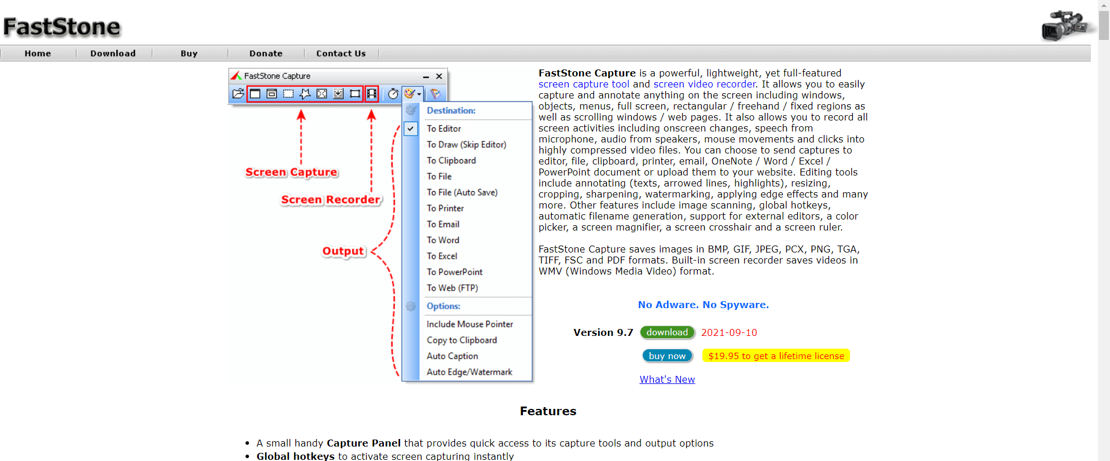This screenshot has width=1110, height=461.
Task: Click the FastStone Capture red logo icon
Action: tap(236, 76)
